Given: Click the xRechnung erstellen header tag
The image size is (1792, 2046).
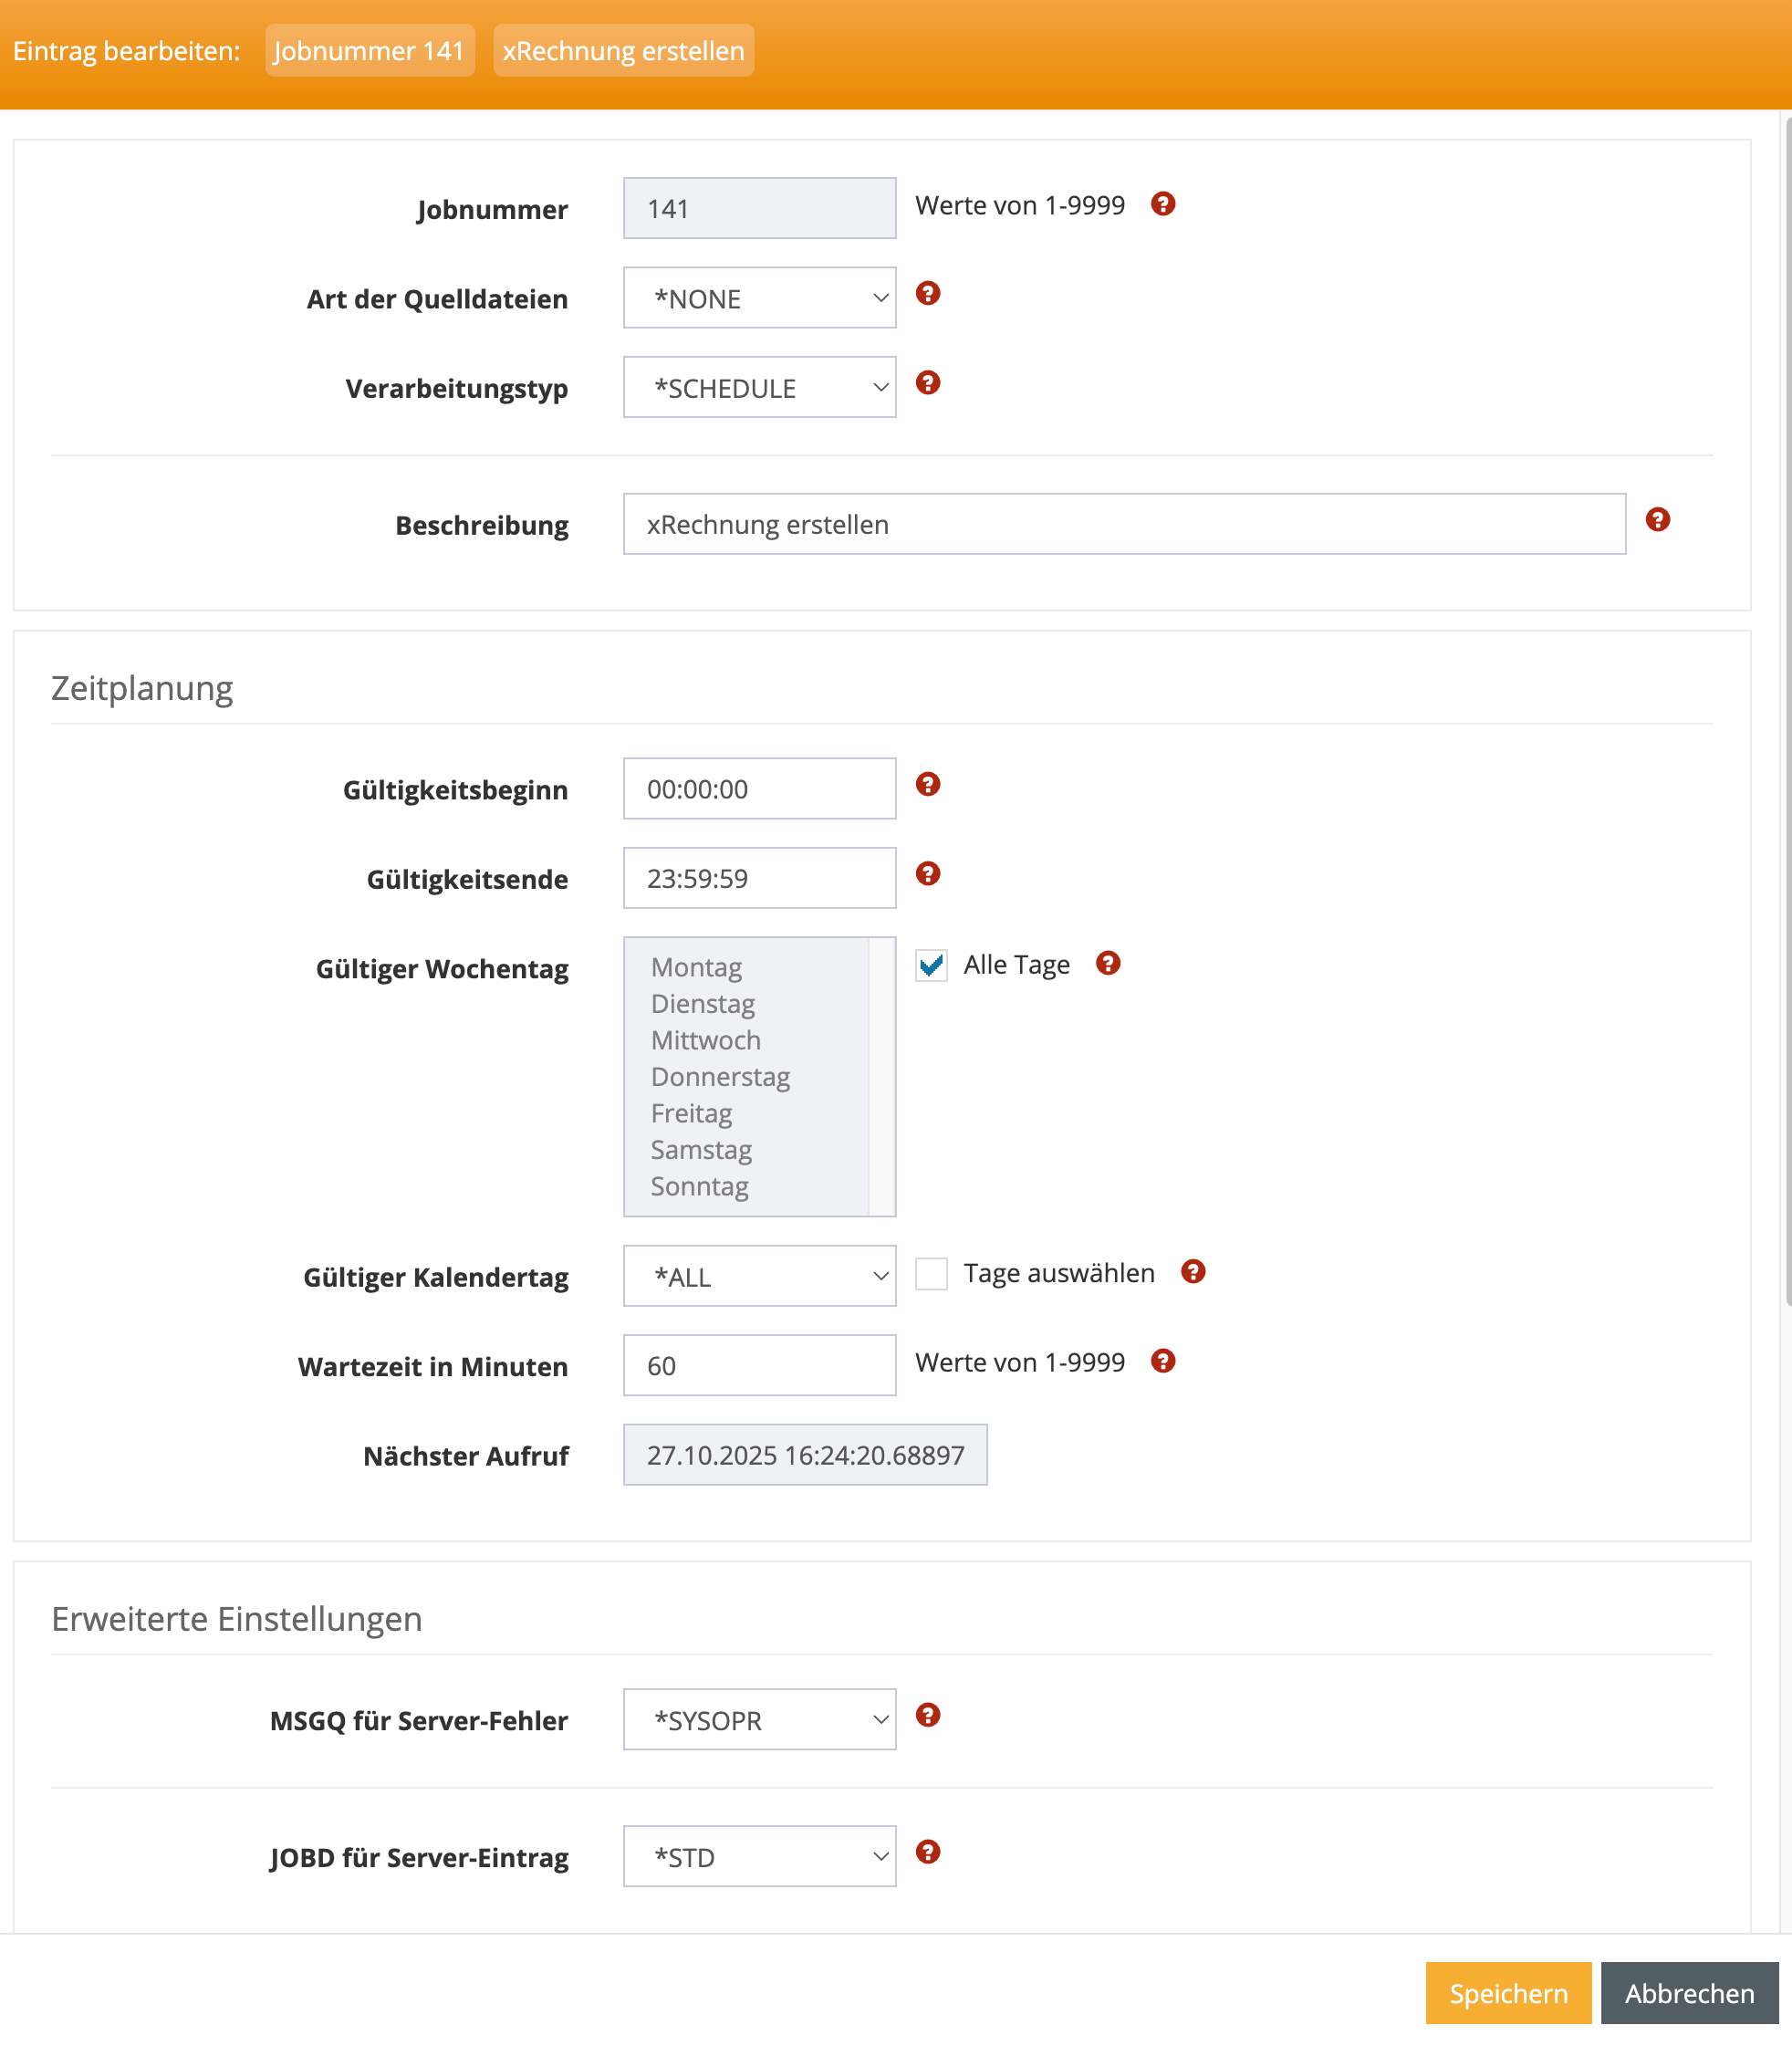Looking at the screenshot, I should 623,51.
